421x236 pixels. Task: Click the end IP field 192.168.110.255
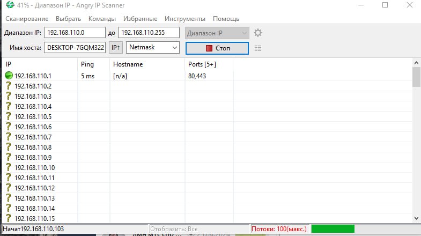(x=149, y=33)
